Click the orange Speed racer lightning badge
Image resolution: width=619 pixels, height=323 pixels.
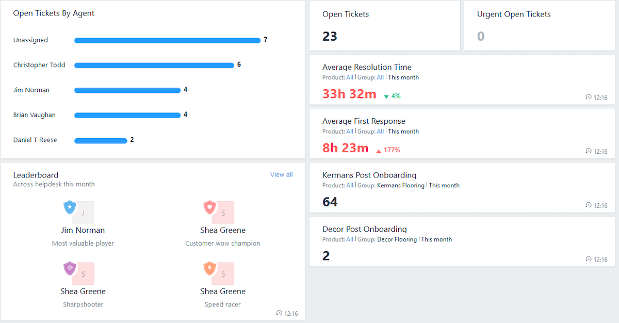coord(209,268)
